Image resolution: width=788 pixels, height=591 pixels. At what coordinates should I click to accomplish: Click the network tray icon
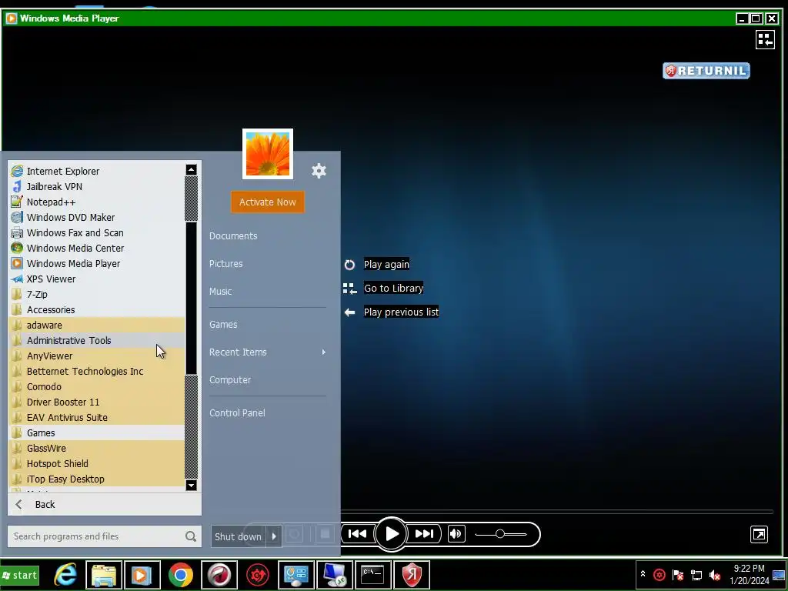click(696, 575)
